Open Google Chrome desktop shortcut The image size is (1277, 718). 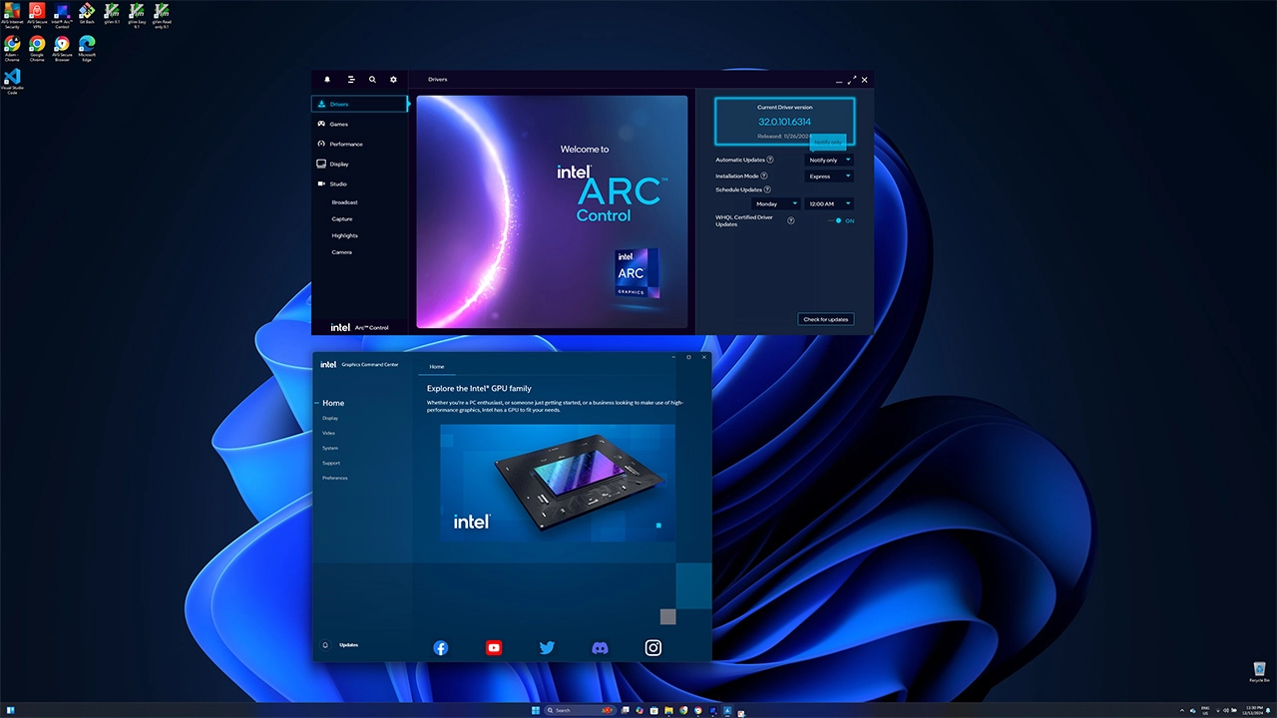coord(37,49)
